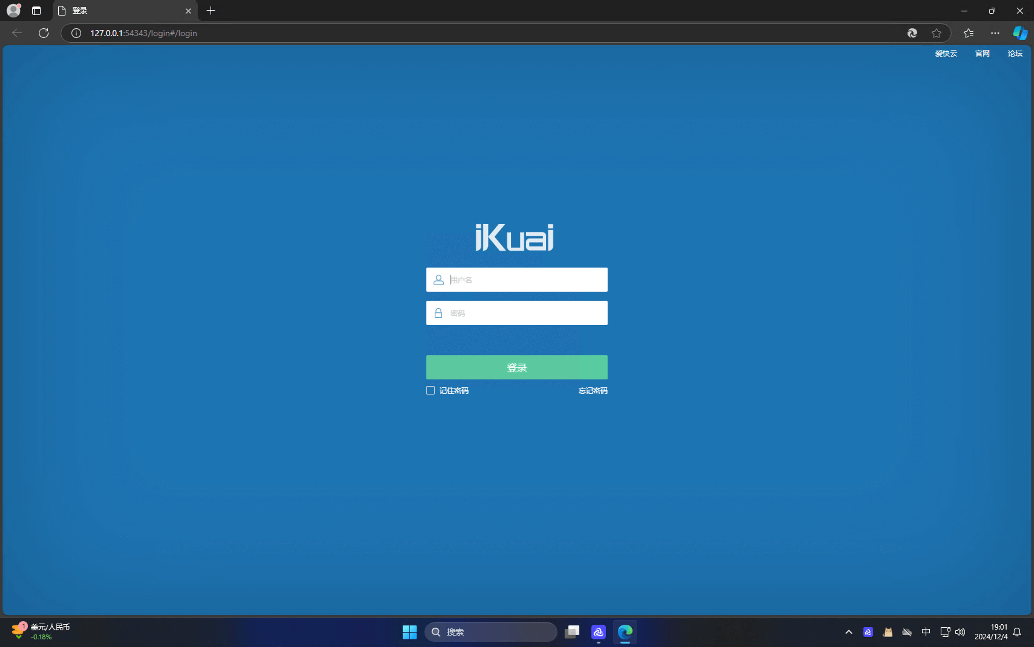1034x647 pixels.
Task: Toggle the 中 input method indicator
Action: click(926, 632)
